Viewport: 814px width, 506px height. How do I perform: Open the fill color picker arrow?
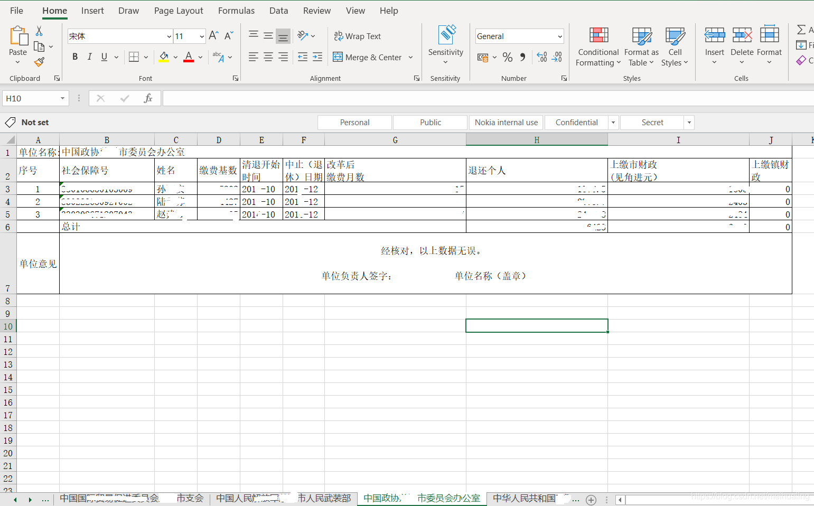coord(175,57)
